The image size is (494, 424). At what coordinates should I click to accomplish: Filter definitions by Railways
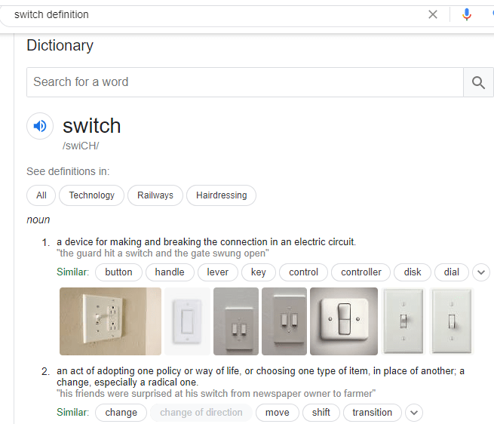point(155,195)
